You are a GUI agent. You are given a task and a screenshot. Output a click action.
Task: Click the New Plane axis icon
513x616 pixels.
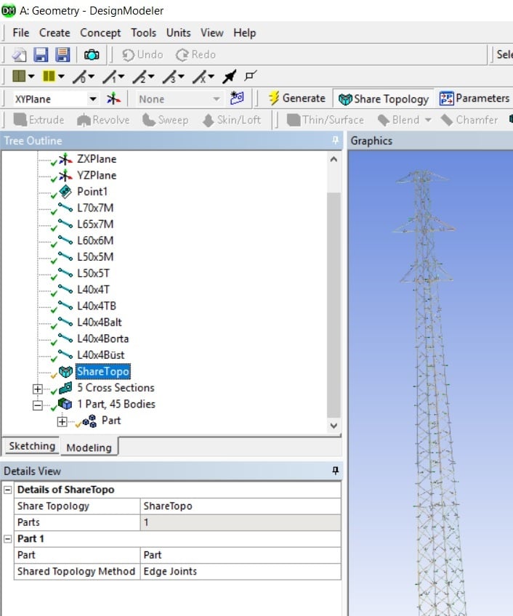[113, 99]
